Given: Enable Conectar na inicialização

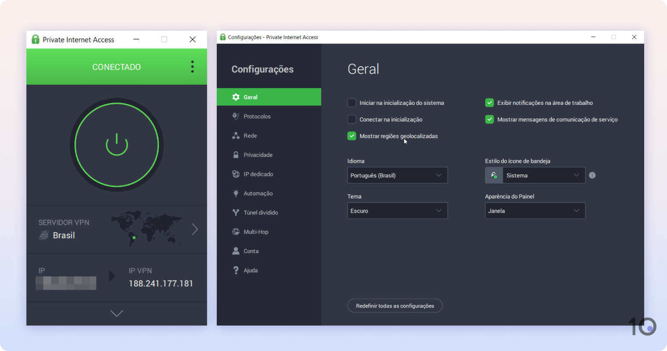Looking at the screenshot, I should point(351,119).
